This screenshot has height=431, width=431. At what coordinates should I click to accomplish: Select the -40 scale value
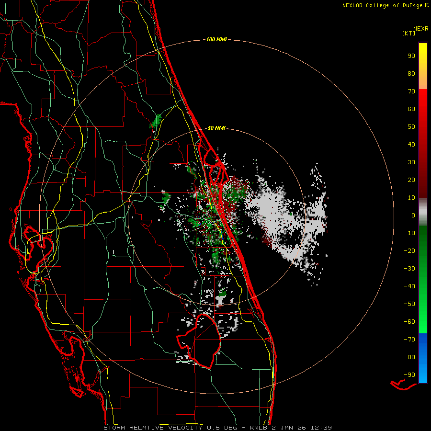tap(409, 286)
